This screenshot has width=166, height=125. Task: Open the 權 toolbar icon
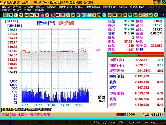click(x=73, y=15)
